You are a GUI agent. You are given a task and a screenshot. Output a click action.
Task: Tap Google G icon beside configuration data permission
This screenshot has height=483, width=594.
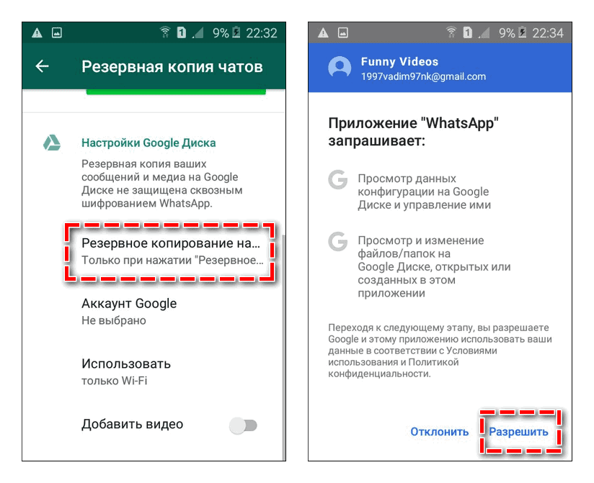click(x=338, y=179)
